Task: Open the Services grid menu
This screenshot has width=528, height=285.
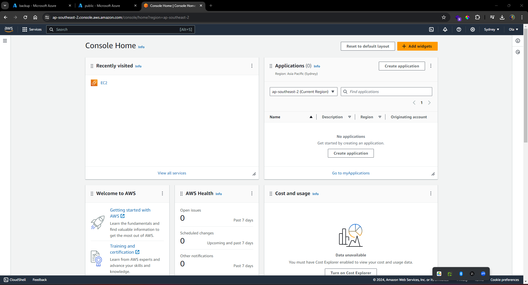Action: click(x=32, y=29)
